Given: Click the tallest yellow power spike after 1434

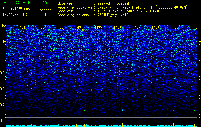Looking at the screenshot, I should [84, 122].
